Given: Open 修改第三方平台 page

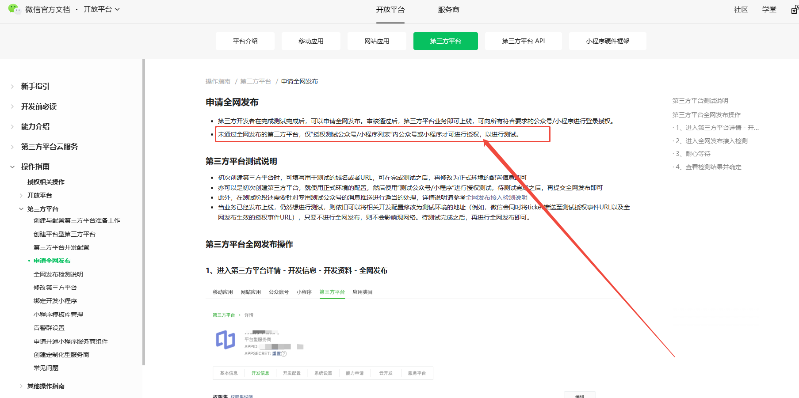Looking at the screenshot, I should coord(55,288).
